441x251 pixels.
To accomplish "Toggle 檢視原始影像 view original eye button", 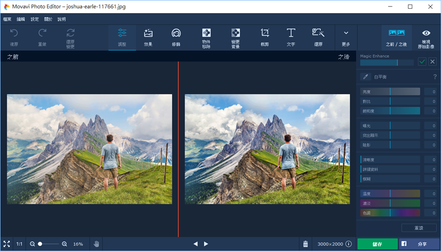I will coord(426,37).
